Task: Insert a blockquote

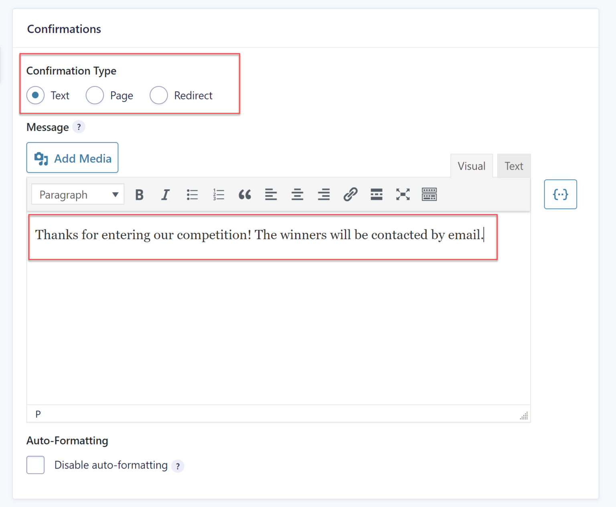Action: 245,195
